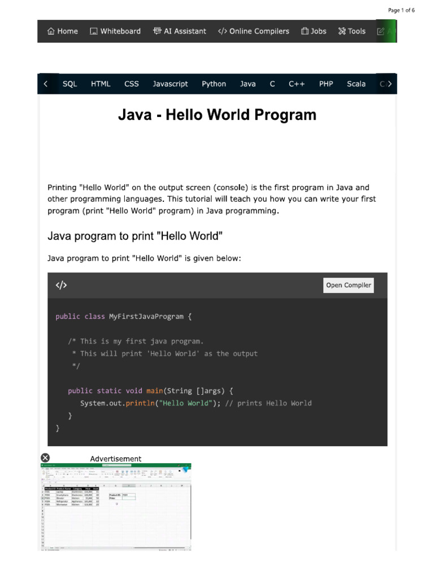Click the 'Page 1 of 6' indicator
The height and width of the screenshot is (579, 434).
pyautogui.click(x=401, y=10)
